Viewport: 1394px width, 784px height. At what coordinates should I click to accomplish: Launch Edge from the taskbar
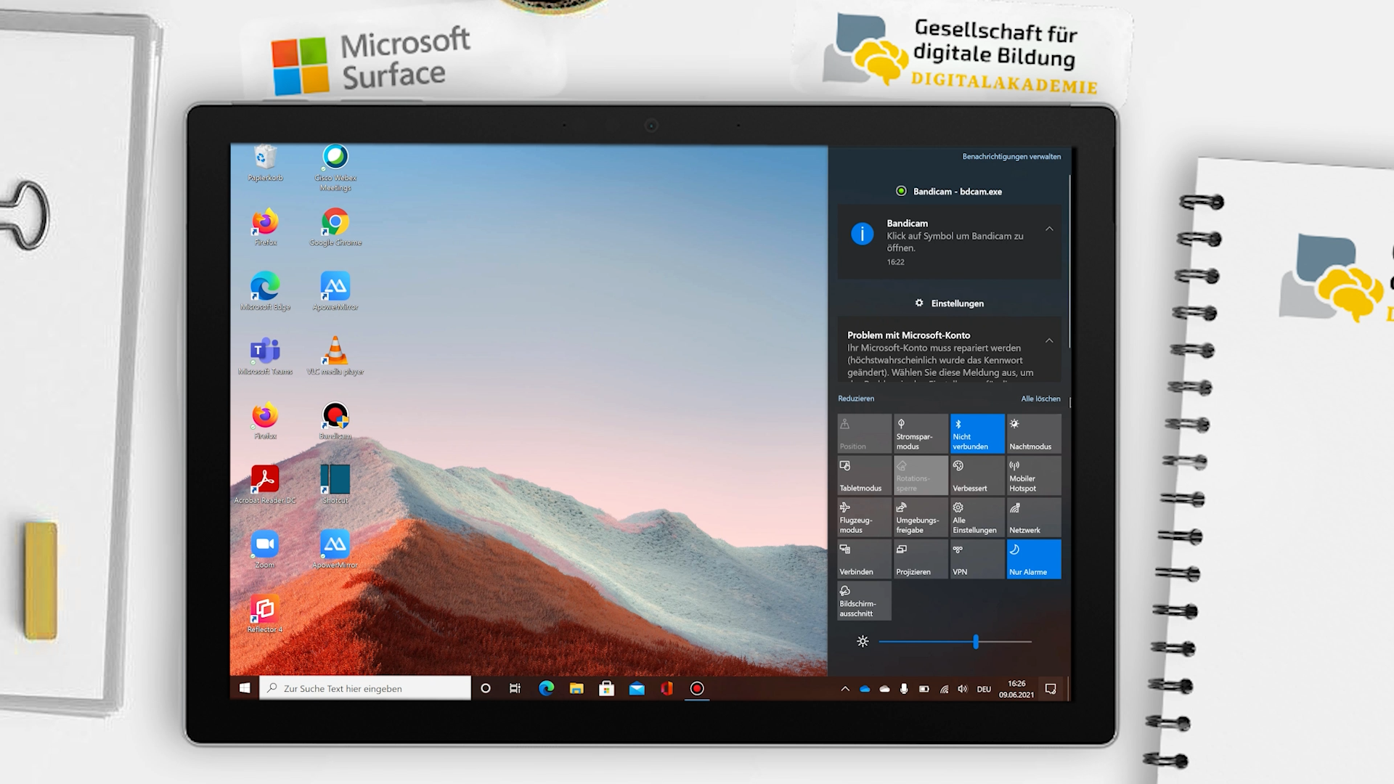[x=547, y=688]
